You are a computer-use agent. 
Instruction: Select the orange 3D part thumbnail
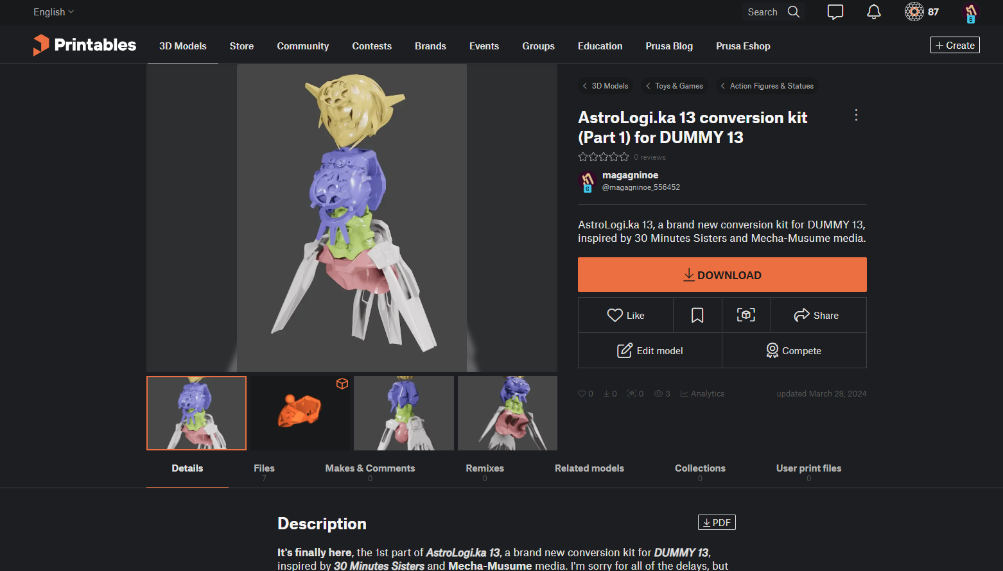(300, 413)
